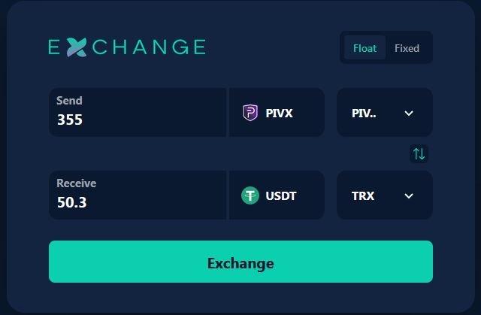481x315 pixels.
Task: Click the Receive field label
Action: 77,183
